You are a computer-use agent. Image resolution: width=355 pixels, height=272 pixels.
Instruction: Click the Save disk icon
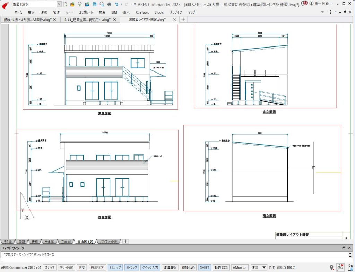pyautogui.click(x=94, y=4)
